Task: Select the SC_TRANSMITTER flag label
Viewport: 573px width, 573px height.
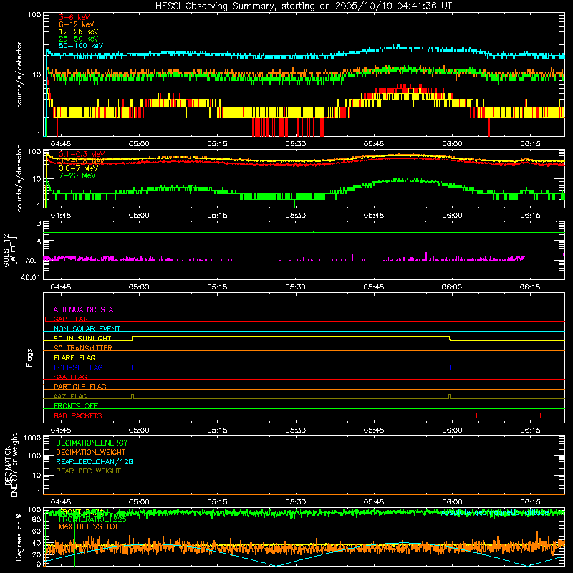Action: click(83, 347)
